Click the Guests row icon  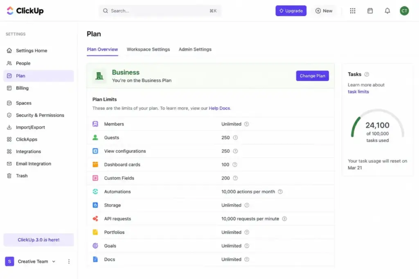coord(95,137)
